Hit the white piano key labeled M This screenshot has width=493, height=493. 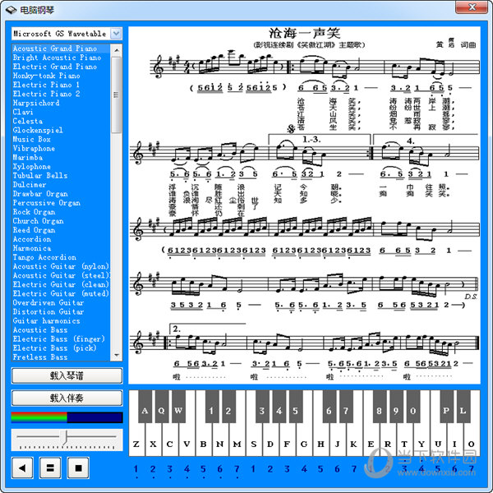237,444
